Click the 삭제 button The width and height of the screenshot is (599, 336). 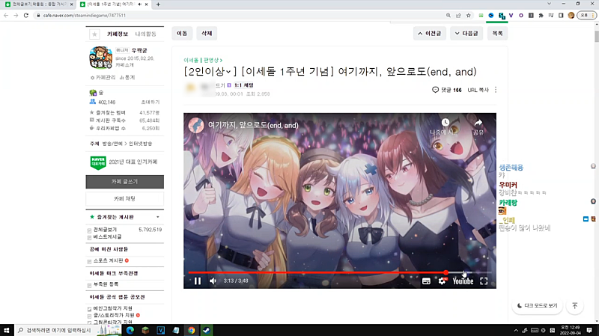(x=207, y=33)
